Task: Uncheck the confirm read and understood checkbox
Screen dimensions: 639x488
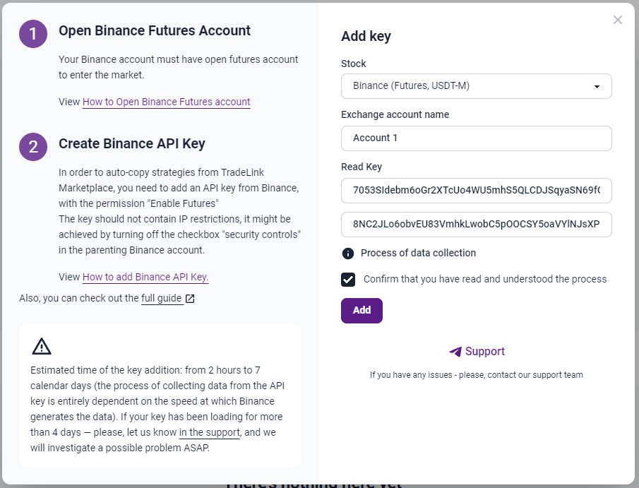Action: (348, 280)
